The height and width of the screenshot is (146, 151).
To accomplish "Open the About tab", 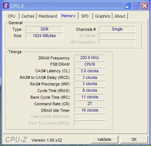I will click(x=120, y=16).
